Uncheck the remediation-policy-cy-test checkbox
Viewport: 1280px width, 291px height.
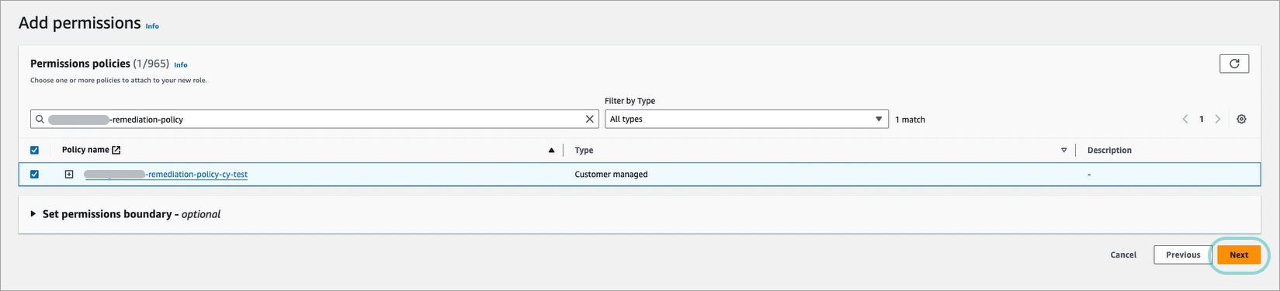[x=34, y=175]
